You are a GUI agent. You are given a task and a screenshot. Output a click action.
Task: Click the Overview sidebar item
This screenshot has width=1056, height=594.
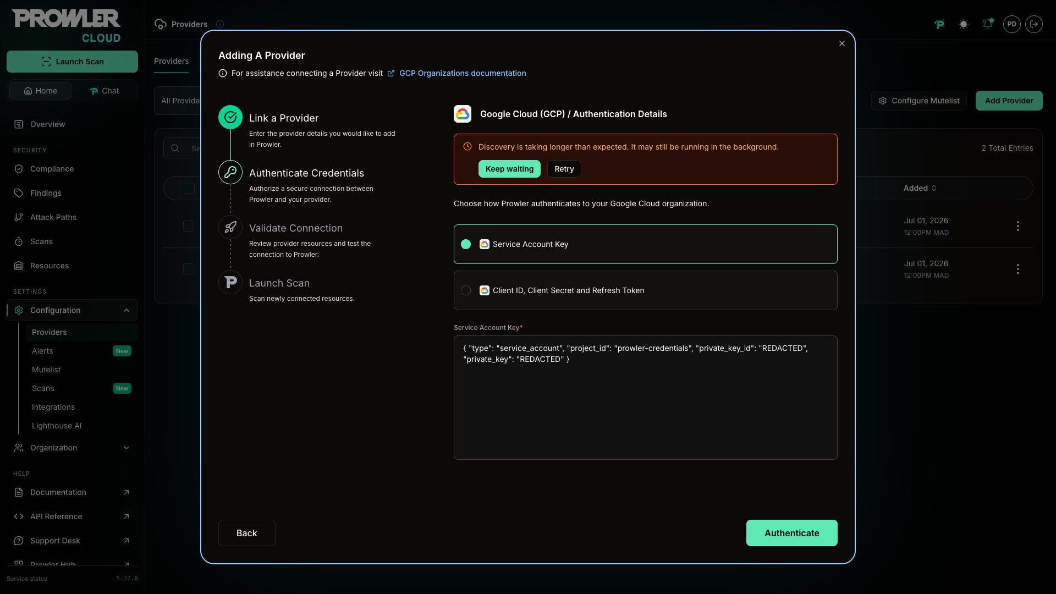(x=72, y=124)
